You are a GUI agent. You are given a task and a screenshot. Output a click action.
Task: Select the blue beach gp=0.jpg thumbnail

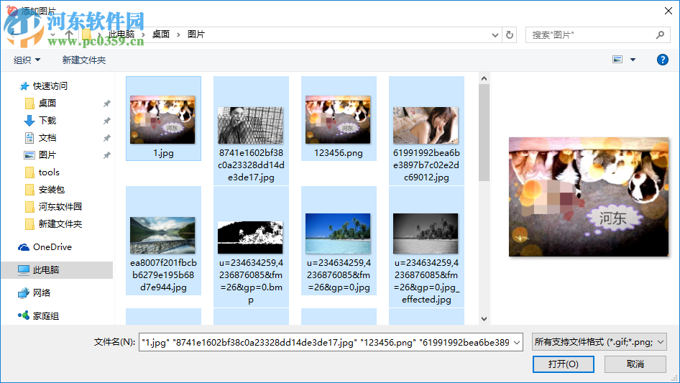pos(338,234)
